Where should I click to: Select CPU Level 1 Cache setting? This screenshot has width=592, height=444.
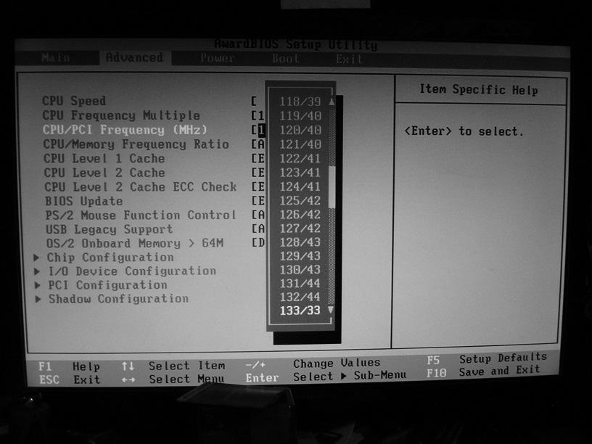tap(104, 158)
